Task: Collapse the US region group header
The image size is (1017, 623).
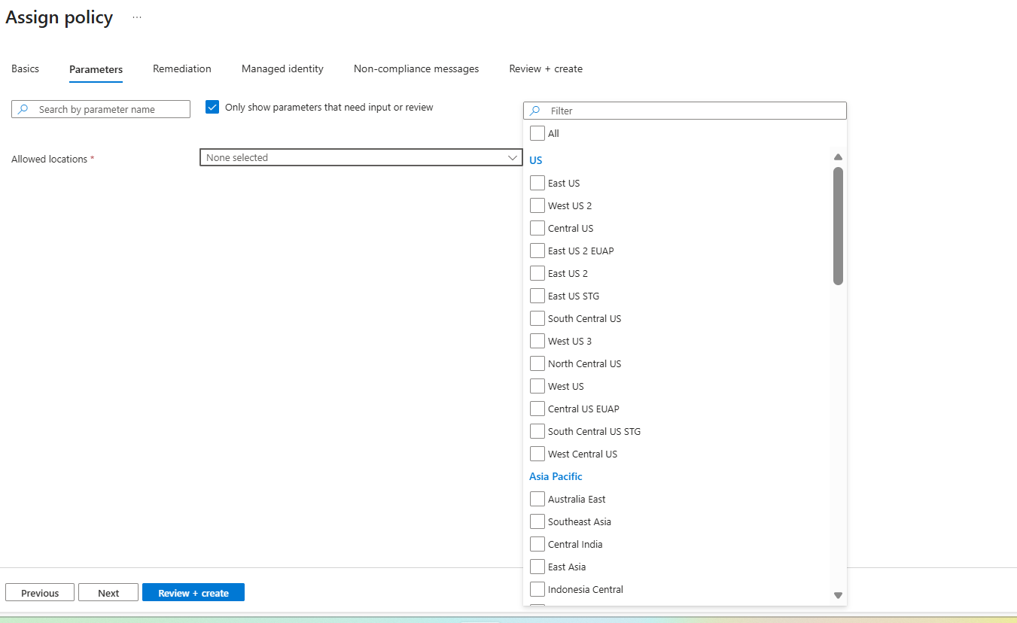Action: coord(536,160)
